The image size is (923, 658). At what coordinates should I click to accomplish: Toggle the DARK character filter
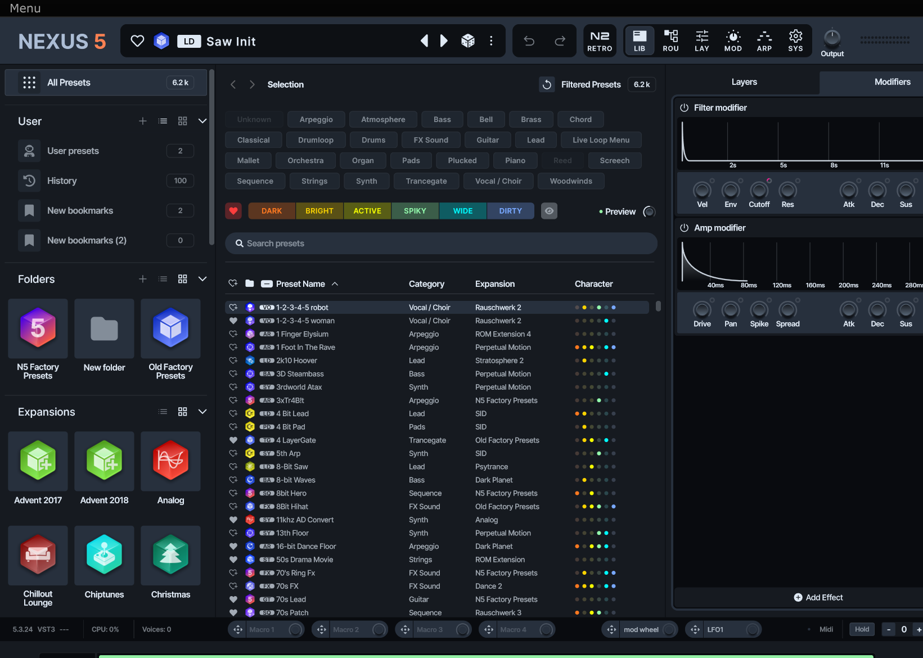[x=272, y=211]
